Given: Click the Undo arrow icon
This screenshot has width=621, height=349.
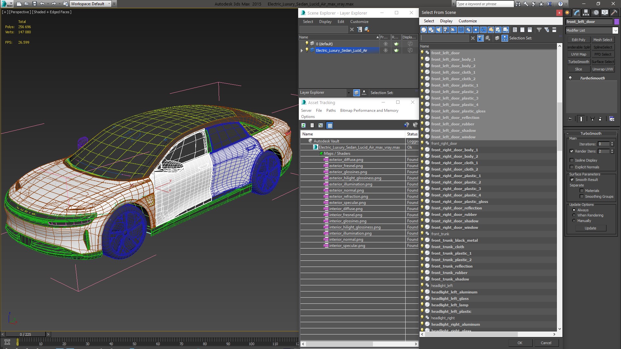Looking at the screenshot, I should pyautogui.click(x=42, y=4).
